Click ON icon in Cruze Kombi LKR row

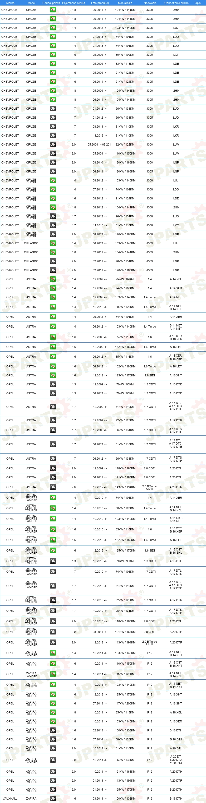click(x=53, y=225)
